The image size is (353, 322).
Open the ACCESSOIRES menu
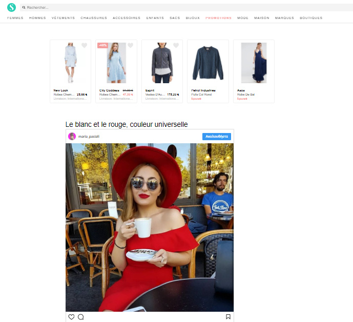(x=127, y=18)
